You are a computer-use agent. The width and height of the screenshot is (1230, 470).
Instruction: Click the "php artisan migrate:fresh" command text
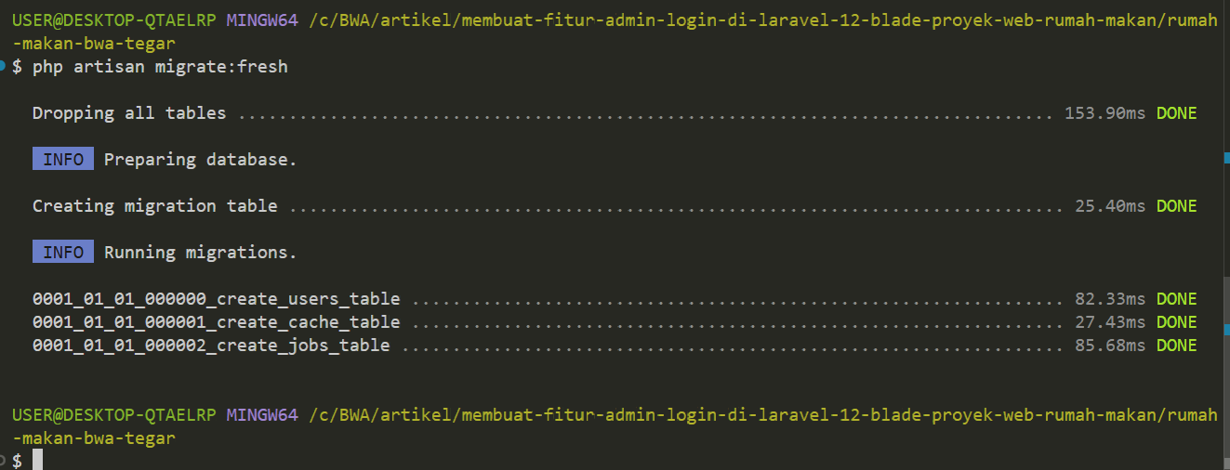160,67
